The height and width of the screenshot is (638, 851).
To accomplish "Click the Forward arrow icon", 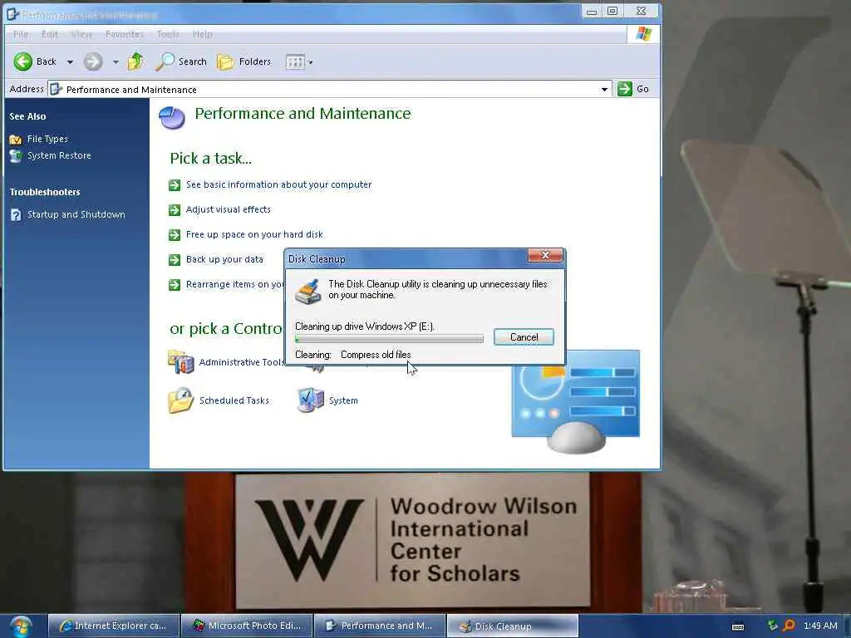I will tap(93, 61).
